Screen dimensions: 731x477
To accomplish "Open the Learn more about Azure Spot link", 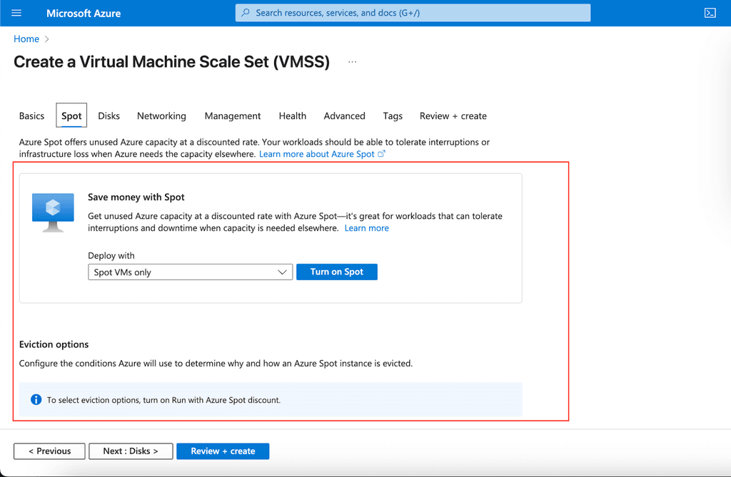I will pyautogui.click(x=316, y=153).
